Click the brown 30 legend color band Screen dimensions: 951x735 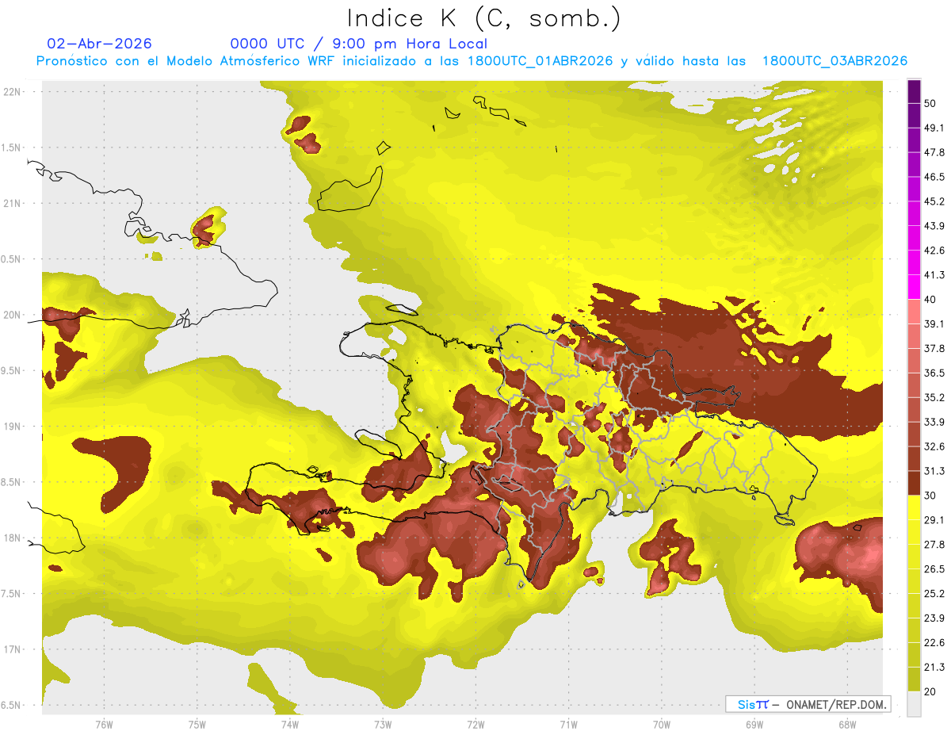click(914, 484)
